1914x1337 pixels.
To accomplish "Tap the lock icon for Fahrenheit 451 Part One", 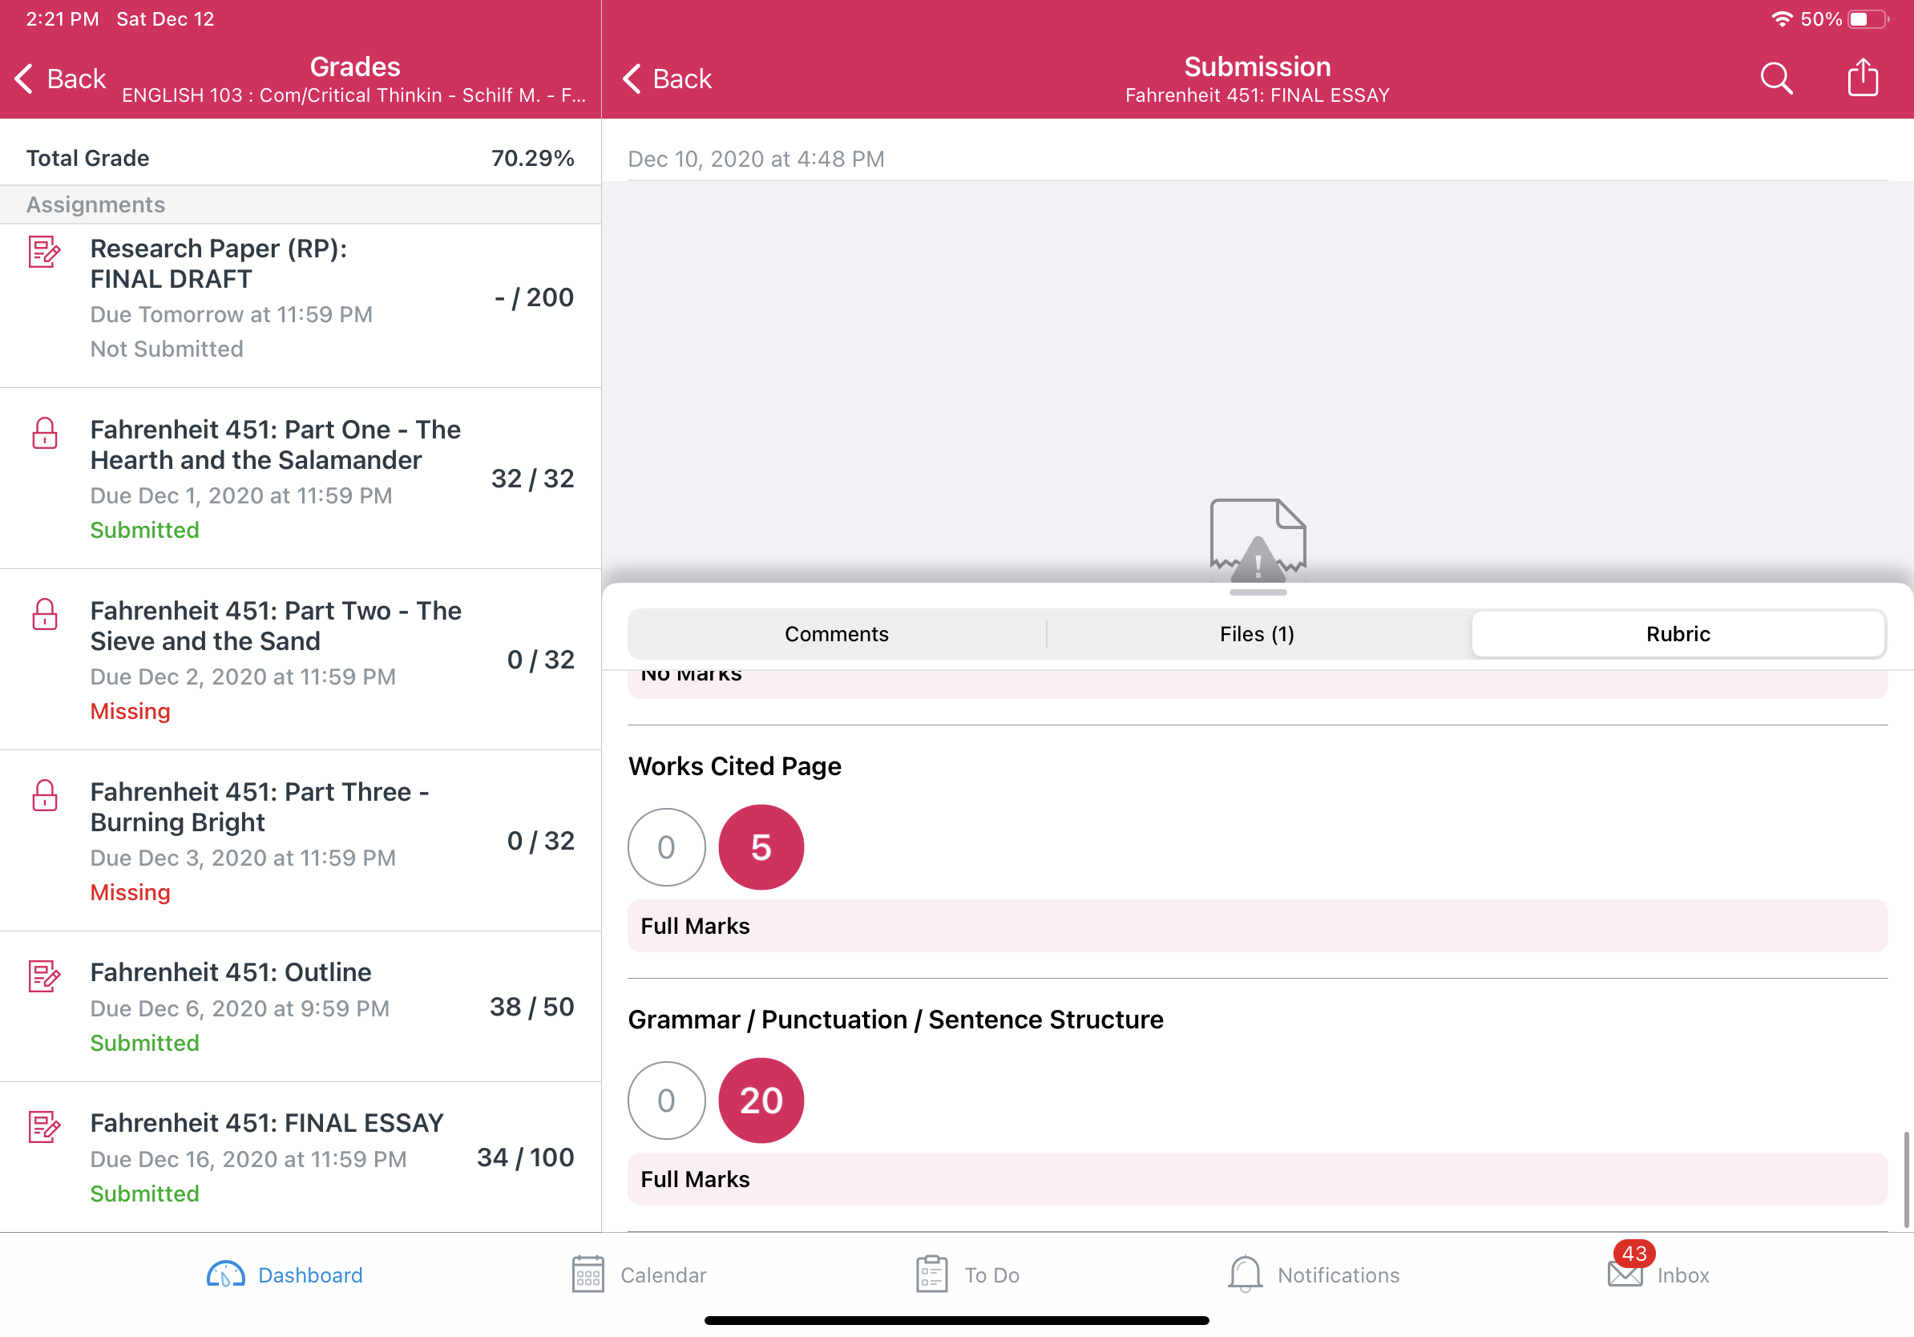I will coord(44,433).
